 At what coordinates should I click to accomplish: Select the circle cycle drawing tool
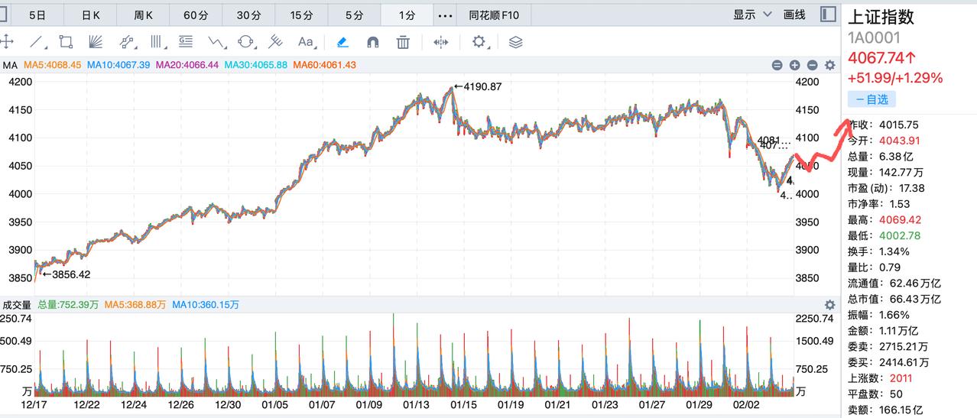point(246,42)
